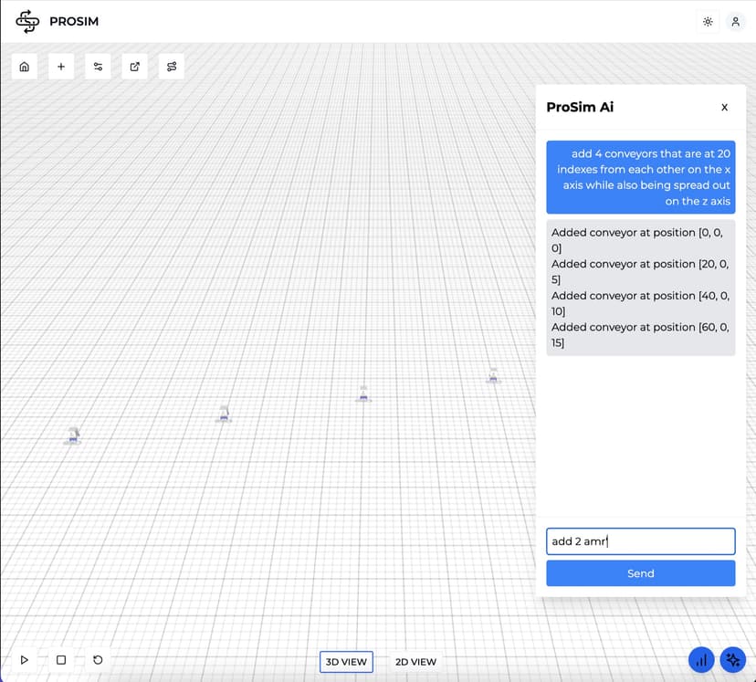Viewport: 756px width, 682px height.
Task: Switch to the 2D VIEW tab
Action: [415, 662]
